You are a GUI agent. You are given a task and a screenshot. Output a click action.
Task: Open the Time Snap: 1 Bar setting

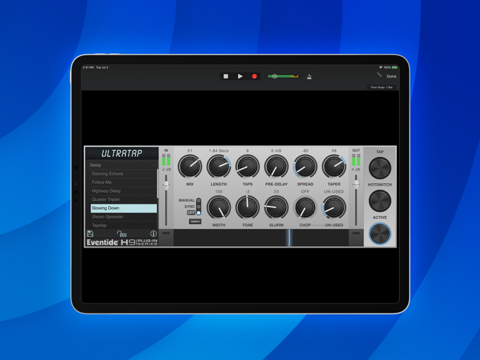(381, 87)
